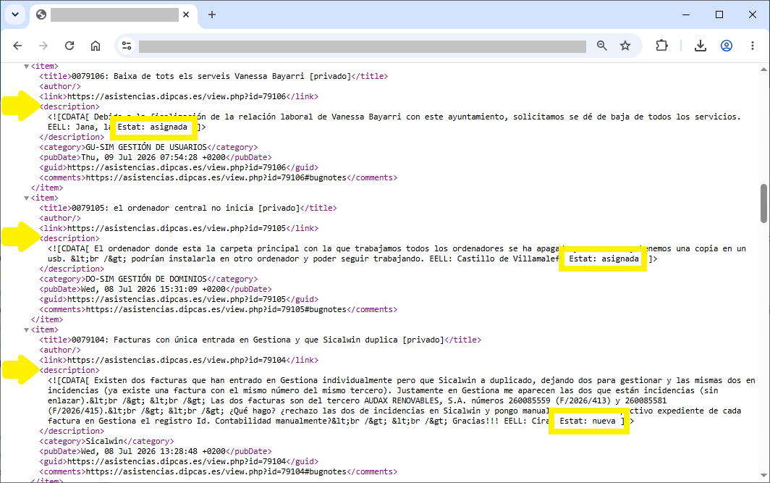The image size is (770, 483).
Task: Select the active browser tab
Action: pos(114,14)
